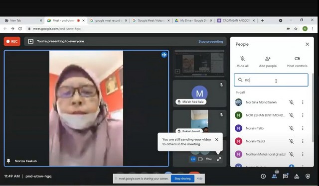Viewport: 319px width, 186px height.
Task: Open the chat messages icon
Action: (286, 176)
